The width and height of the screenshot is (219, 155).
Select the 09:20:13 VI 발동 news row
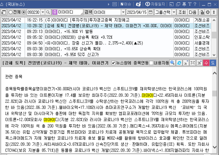106,31
